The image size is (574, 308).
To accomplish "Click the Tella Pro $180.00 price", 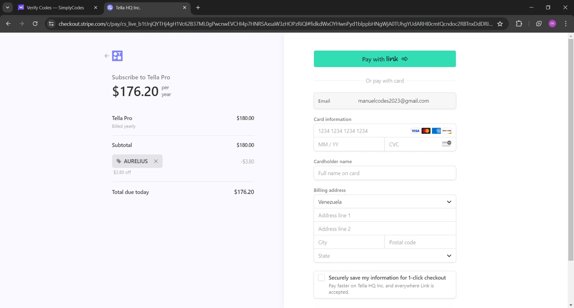I will click(245, 118).
